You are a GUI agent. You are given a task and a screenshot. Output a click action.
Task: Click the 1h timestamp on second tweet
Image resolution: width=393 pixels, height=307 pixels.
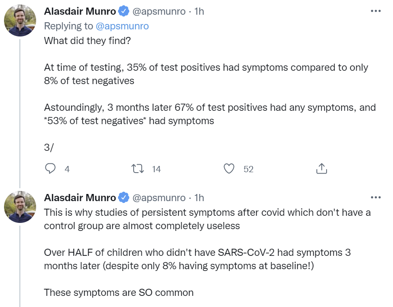point(199,198)
